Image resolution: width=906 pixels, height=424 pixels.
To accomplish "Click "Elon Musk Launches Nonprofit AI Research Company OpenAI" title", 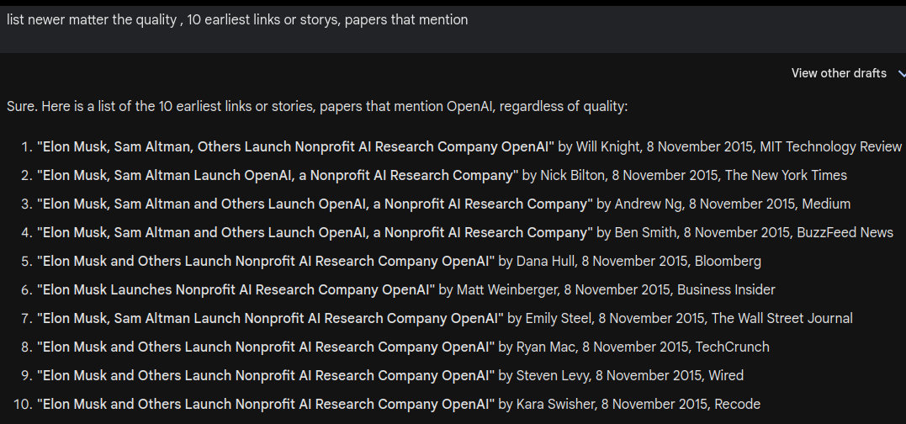I will [x=236, y=290].
